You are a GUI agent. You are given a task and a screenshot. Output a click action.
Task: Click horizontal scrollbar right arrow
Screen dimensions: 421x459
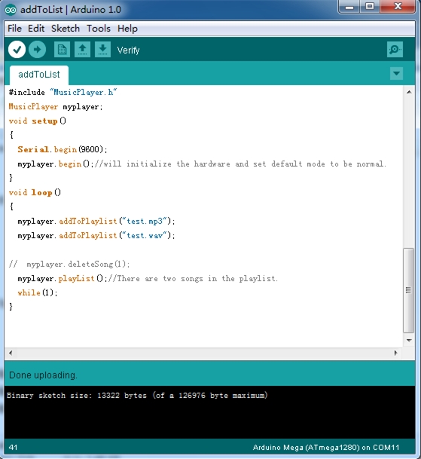click(396, 353)
